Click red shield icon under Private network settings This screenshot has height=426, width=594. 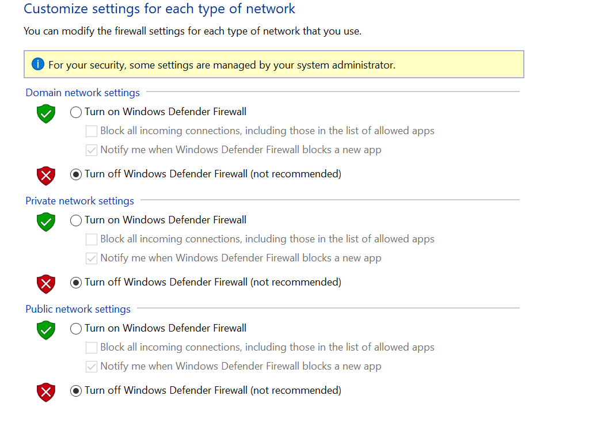tap(46, 283)
